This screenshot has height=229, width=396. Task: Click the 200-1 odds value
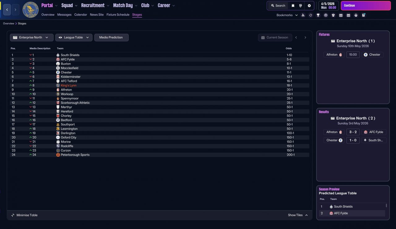pos(291,155)
